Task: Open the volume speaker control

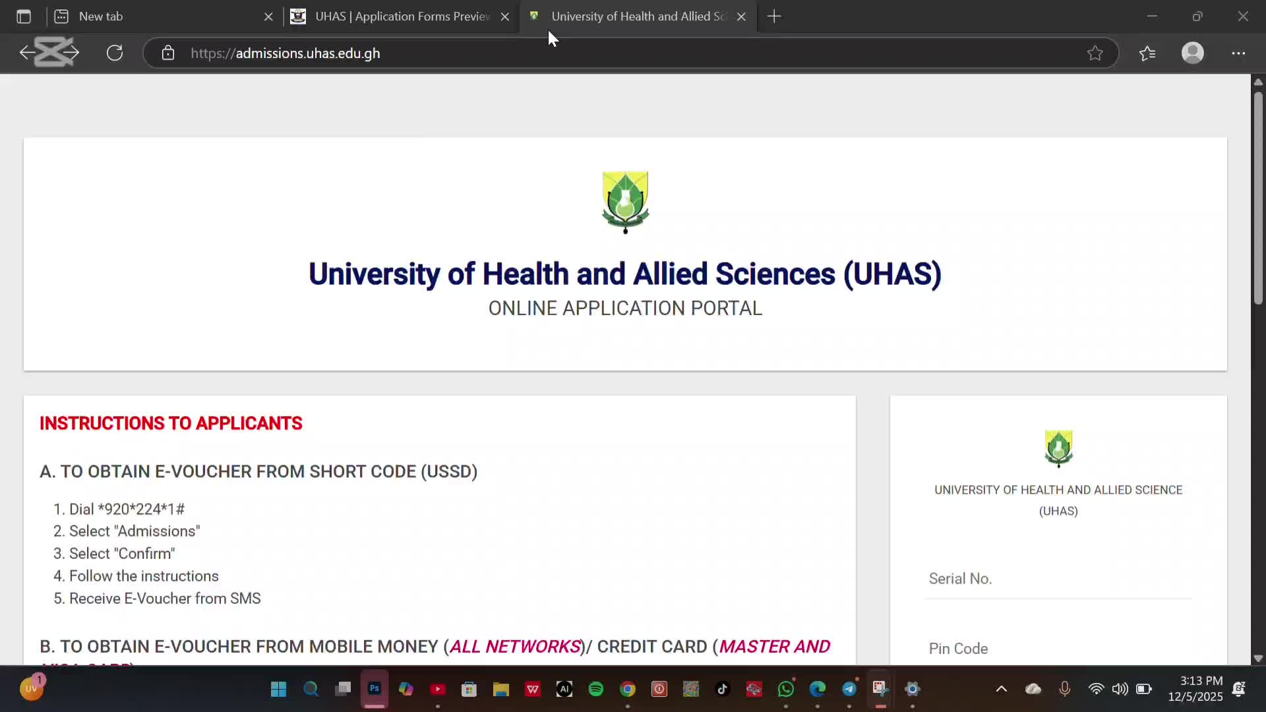Action: [1120, 689]
